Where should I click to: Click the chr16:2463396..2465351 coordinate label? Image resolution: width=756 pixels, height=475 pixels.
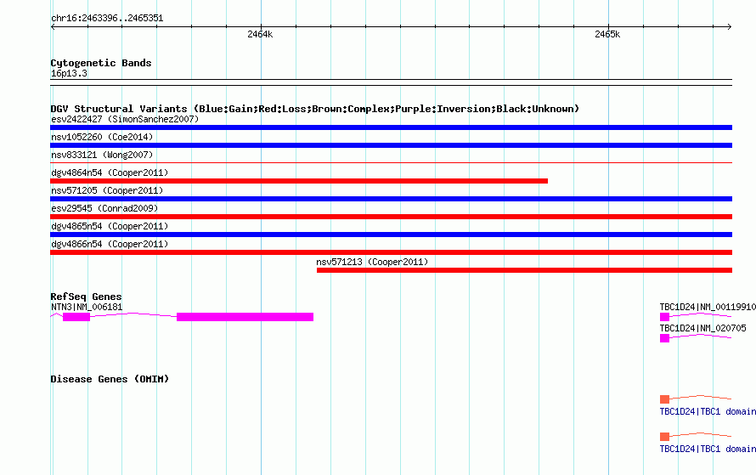107,19
